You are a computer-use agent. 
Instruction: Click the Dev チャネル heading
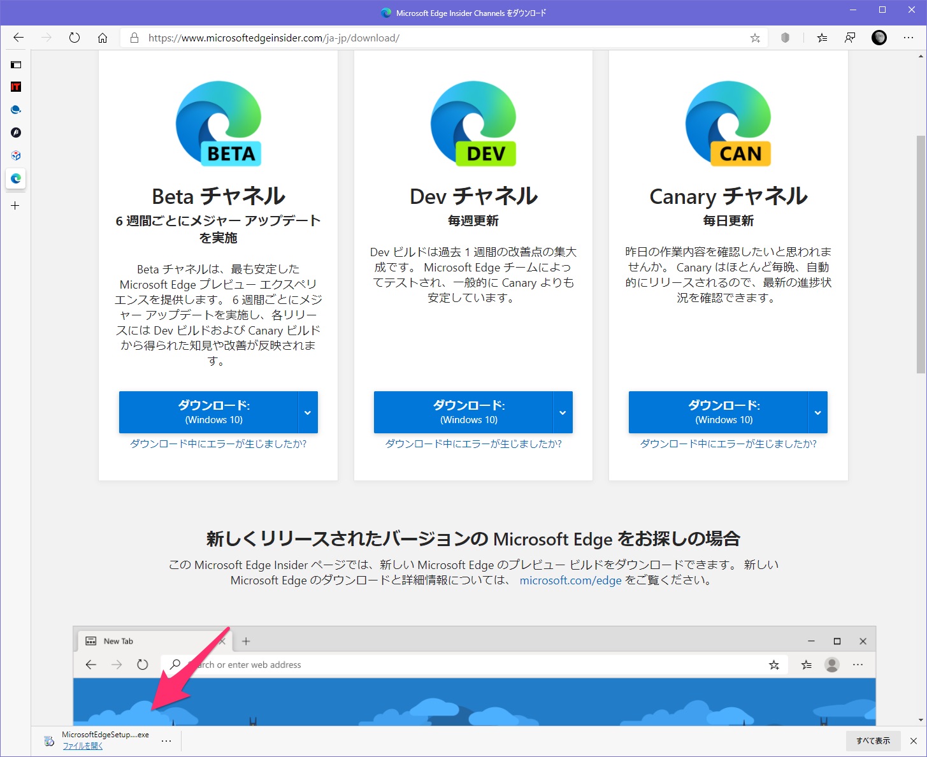point(473,196)
